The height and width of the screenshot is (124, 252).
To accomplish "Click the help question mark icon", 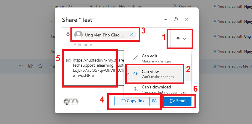I will (x=176, y=19).
